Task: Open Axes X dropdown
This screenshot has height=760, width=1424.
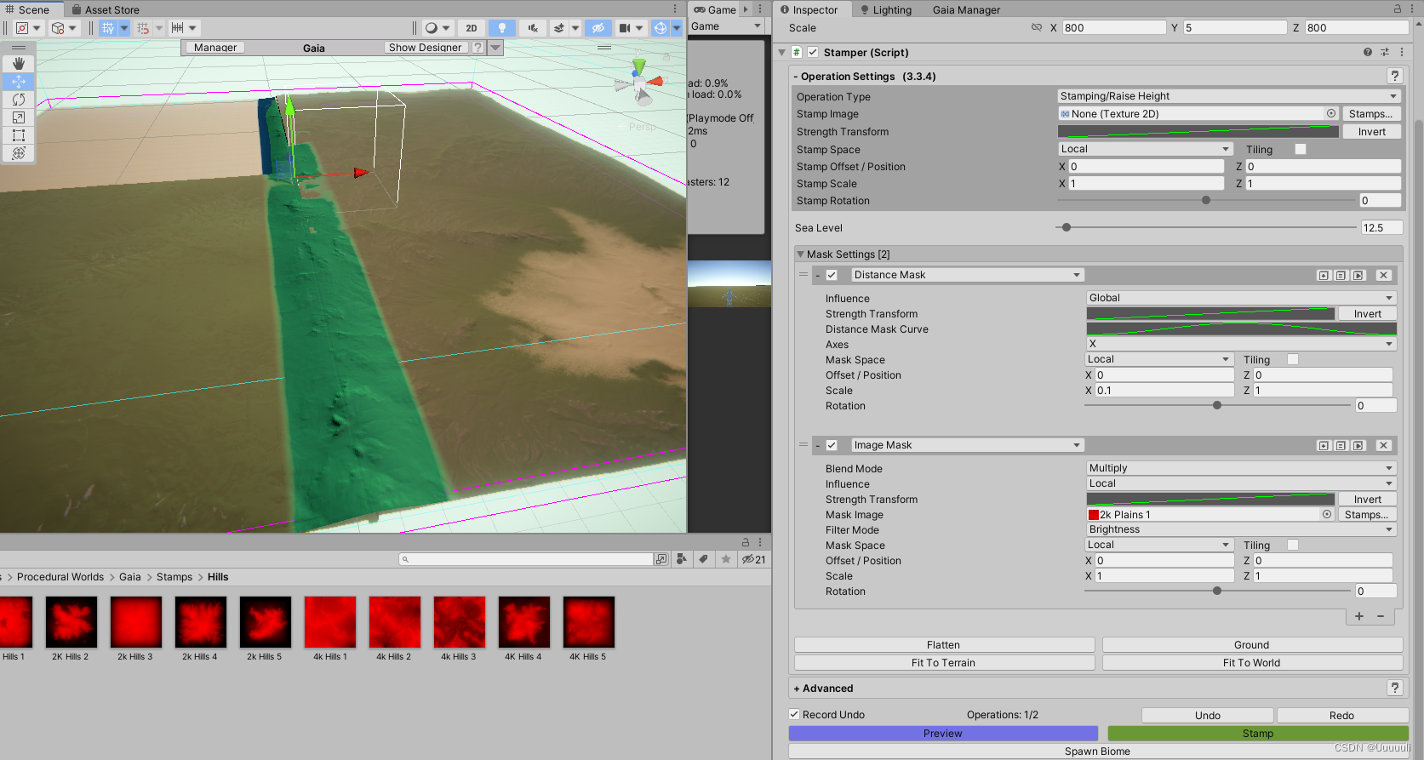Action: [1241, 344]
